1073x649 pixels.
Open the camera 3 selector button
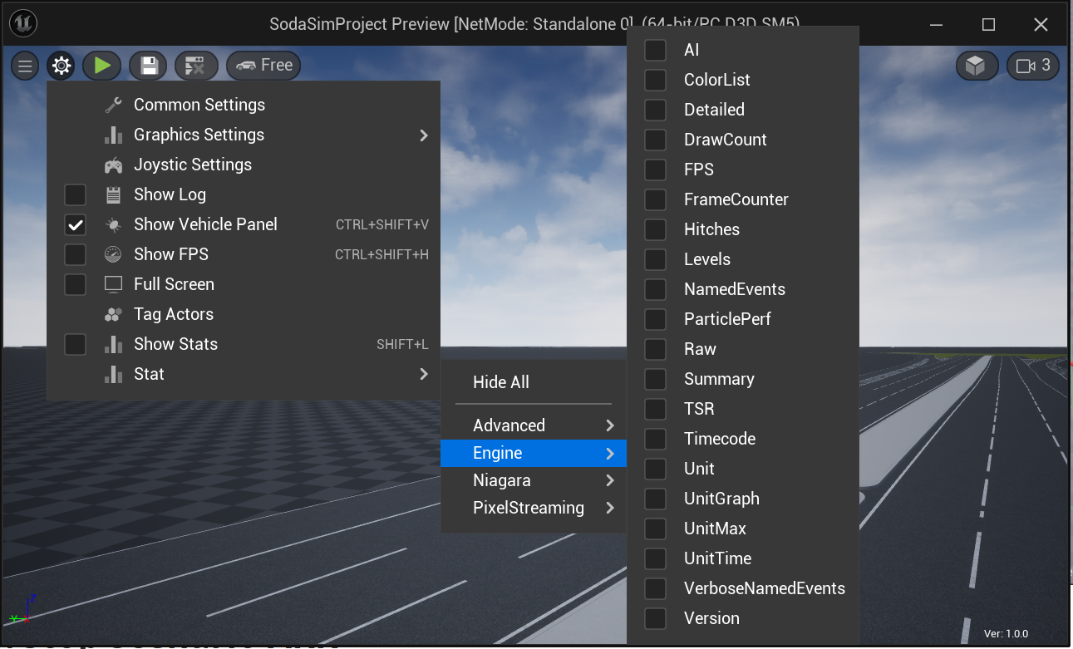(1033, 66)
